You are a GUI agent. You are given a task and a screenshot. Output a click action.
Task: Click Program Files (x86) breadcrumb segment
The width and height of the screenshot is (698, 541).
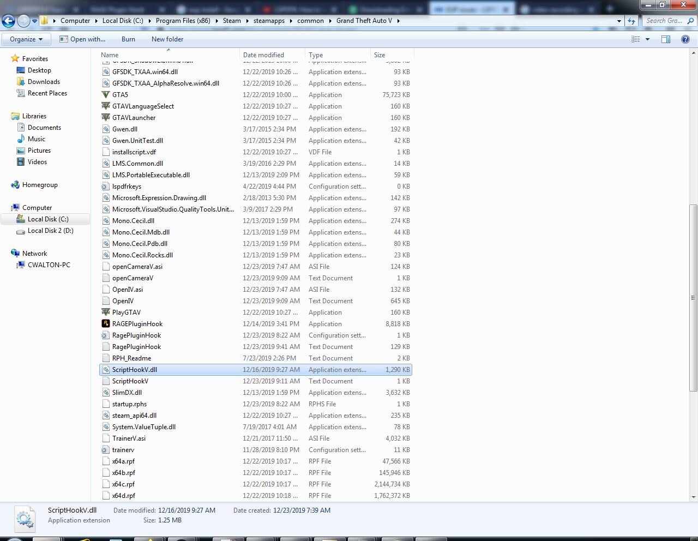tap(183, 21)
